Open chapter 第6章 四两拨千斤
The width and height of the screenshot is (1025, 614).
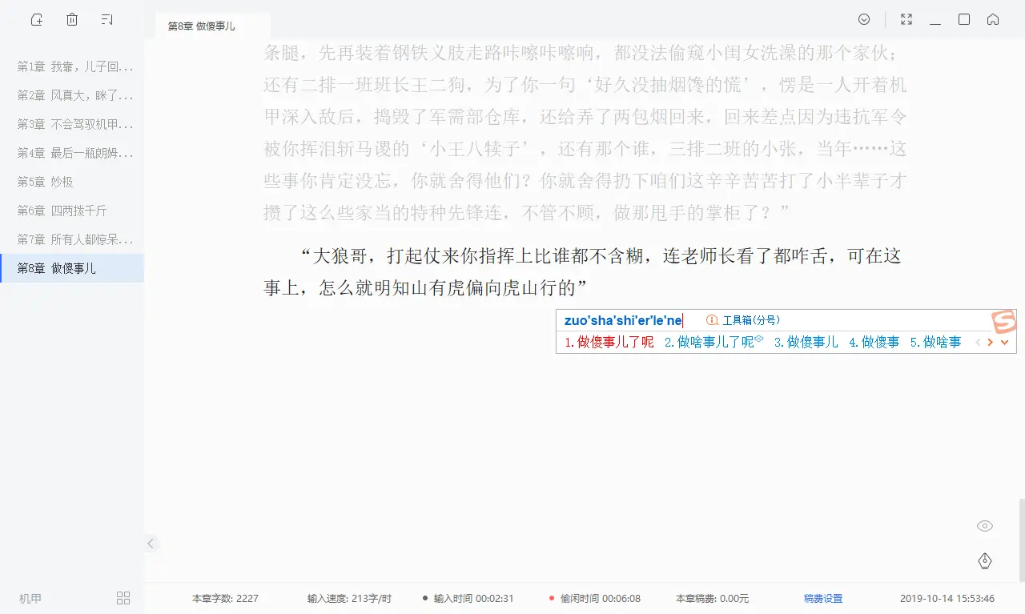coord(72,211)
